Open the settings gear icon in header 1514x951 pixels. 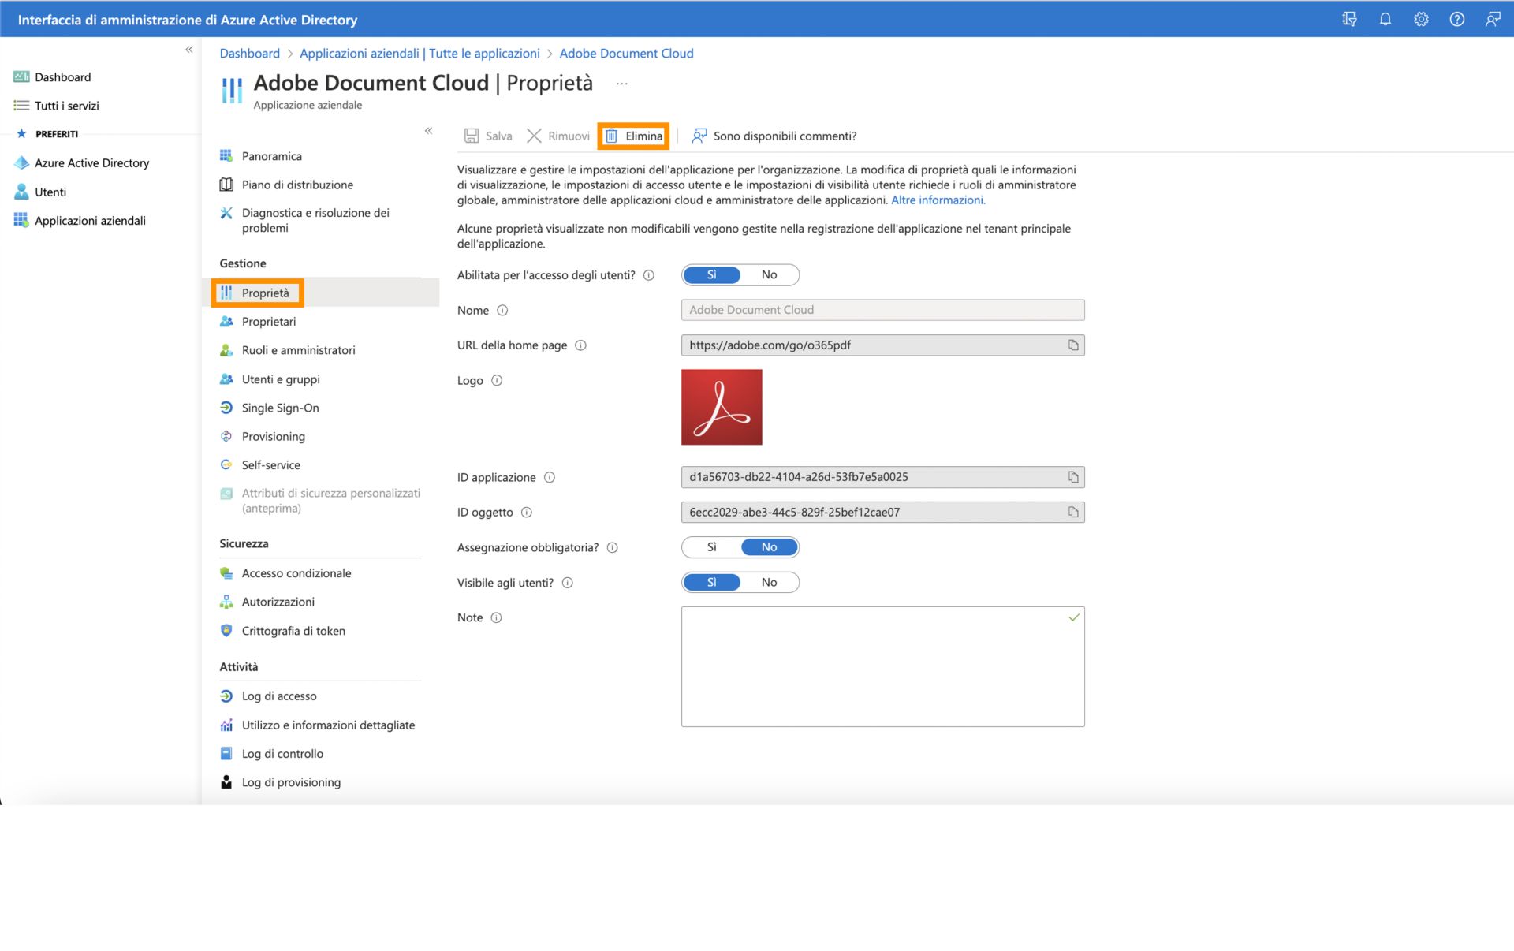tap(1421, 20)
